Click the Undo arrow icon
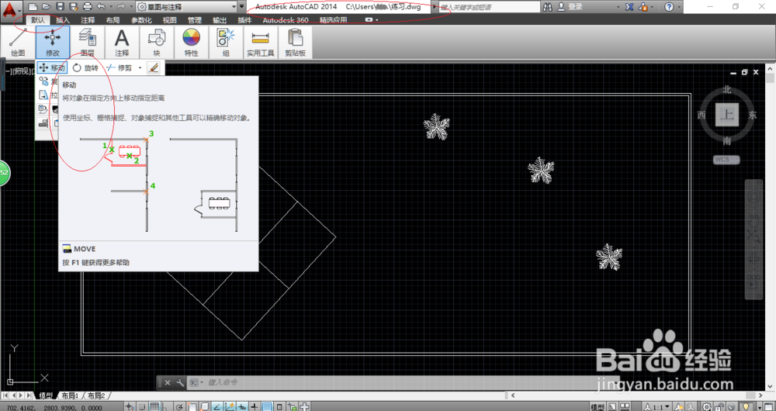Screen dimensions: 776x411 coord(102,7)
